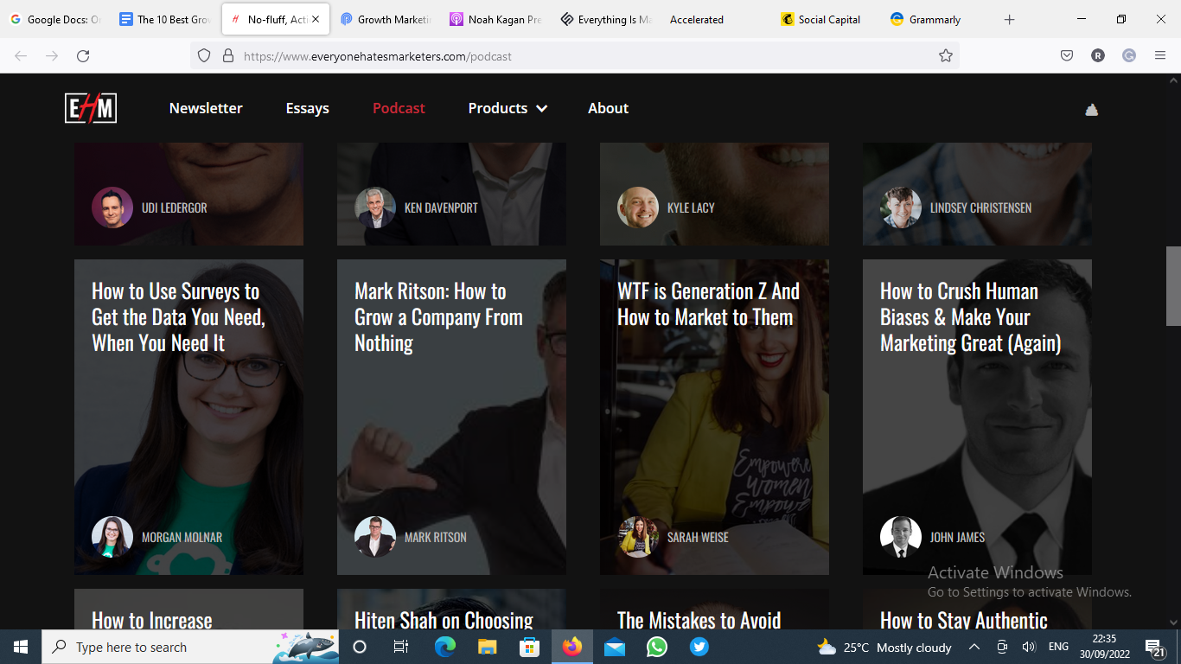
Task: Click the address bar URL field
Action: (575, 56)
